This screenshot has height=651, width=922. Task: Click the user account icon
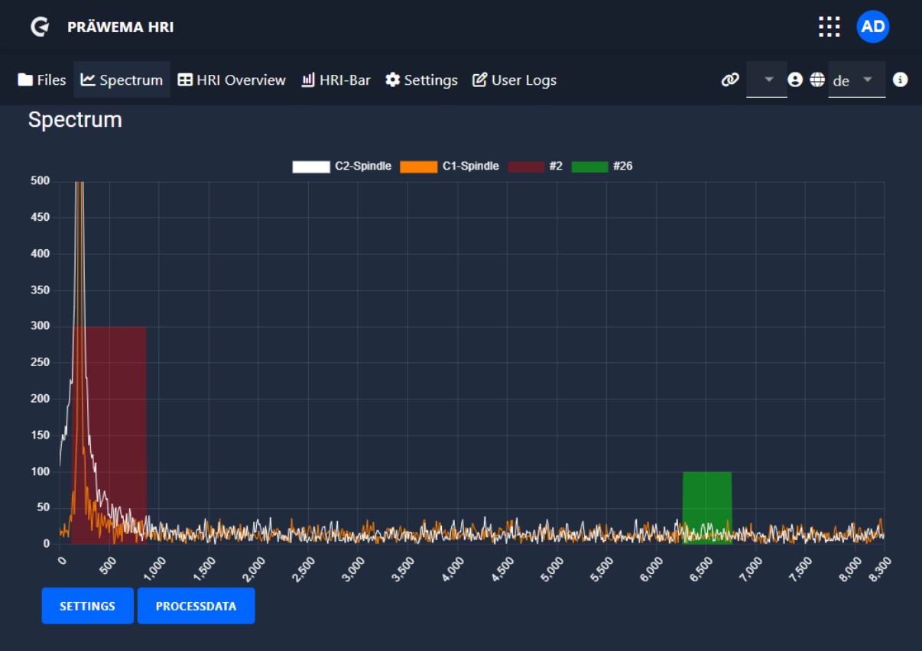(795, 79)
